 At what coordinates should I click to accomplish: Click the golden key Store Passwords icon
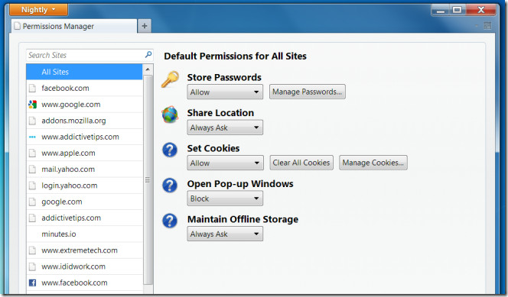pos(170,79)
